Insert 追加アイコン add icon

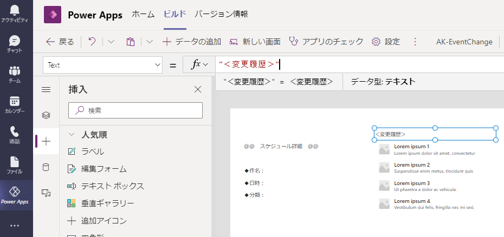(97, 221)
